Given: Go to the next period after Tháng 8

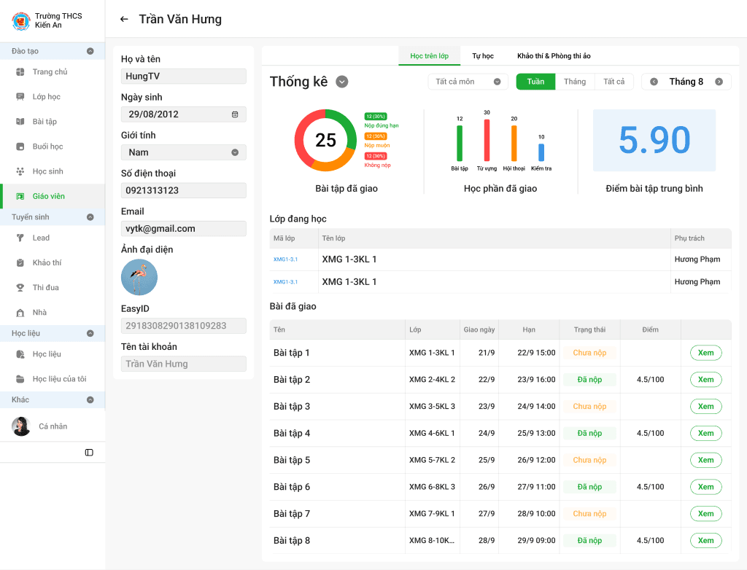Looking at the screenshot, I should pos(719,82).
